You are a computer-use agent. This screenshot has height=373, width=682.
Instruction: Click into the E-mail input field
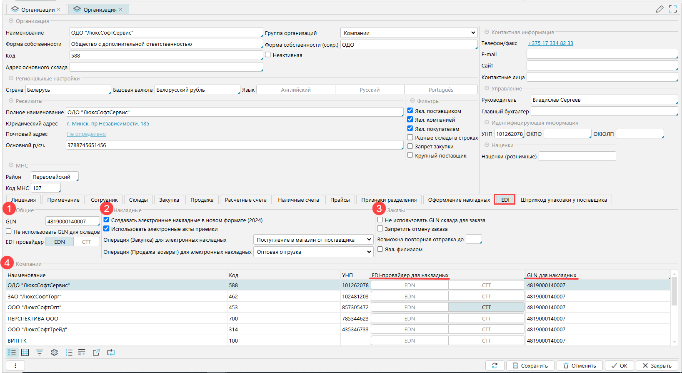(602, 54)
